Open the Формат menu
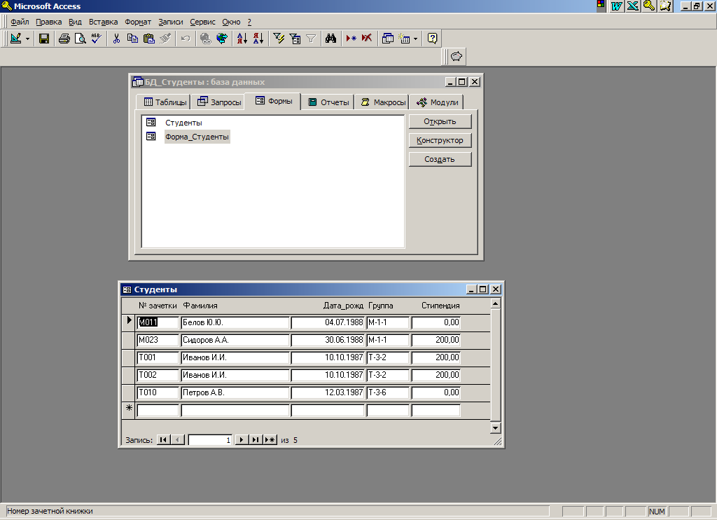The width and height of the screenshot is (717, 520). (138, 22)
